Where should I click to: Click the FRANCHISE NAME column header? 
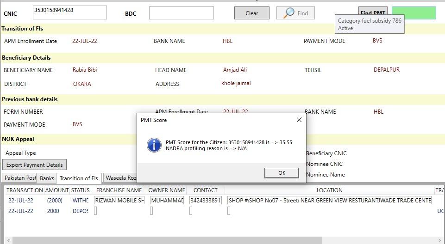point(119,190)
